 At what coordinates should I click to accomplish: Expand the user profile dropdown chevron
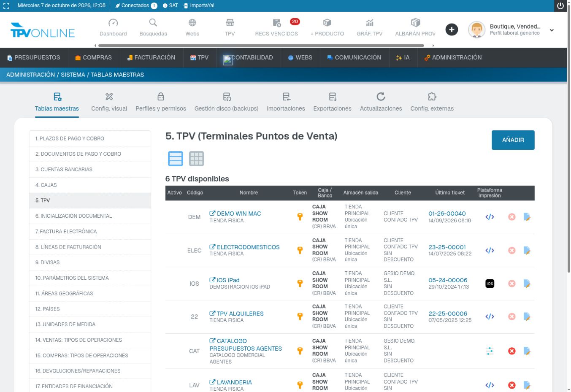point(552,30)
